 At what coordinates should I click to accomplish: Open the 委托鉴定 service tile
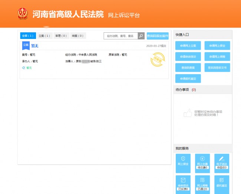click(x=222, y=184)
